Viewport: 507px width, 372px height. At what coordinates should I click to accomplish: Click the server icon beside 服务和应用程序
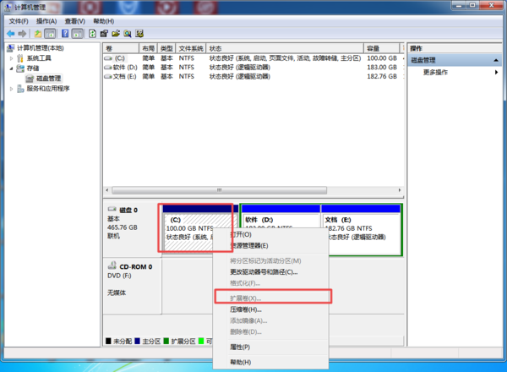click(x=20, y=88)
